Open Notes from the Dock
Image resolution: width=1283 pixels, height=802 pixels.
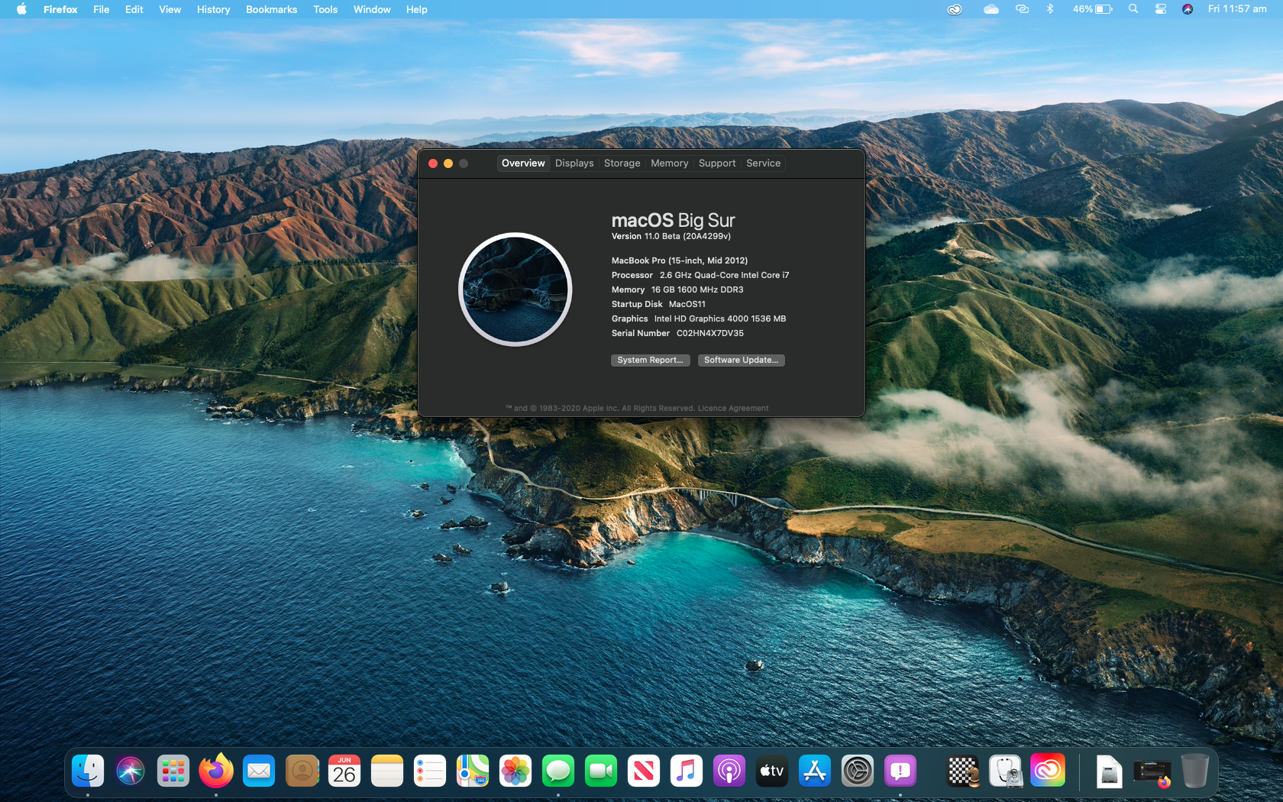pos(387,771)
